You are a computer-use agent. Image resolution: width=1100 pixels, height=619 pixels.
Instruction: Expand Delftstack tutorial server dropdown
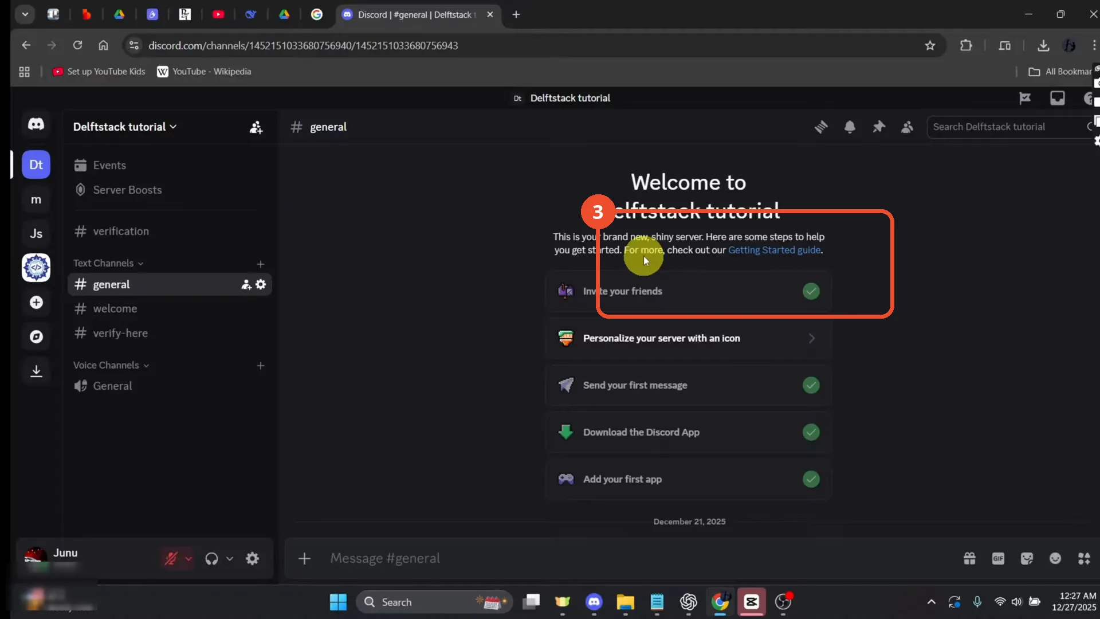(x=124, y=127)
